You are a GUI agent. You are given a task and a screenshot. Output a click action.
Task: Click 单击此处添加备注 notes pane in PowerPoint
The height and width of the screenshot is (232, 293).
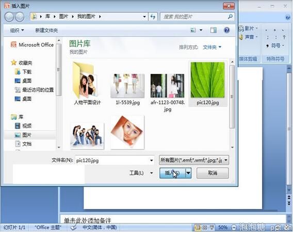coord(88,221)
